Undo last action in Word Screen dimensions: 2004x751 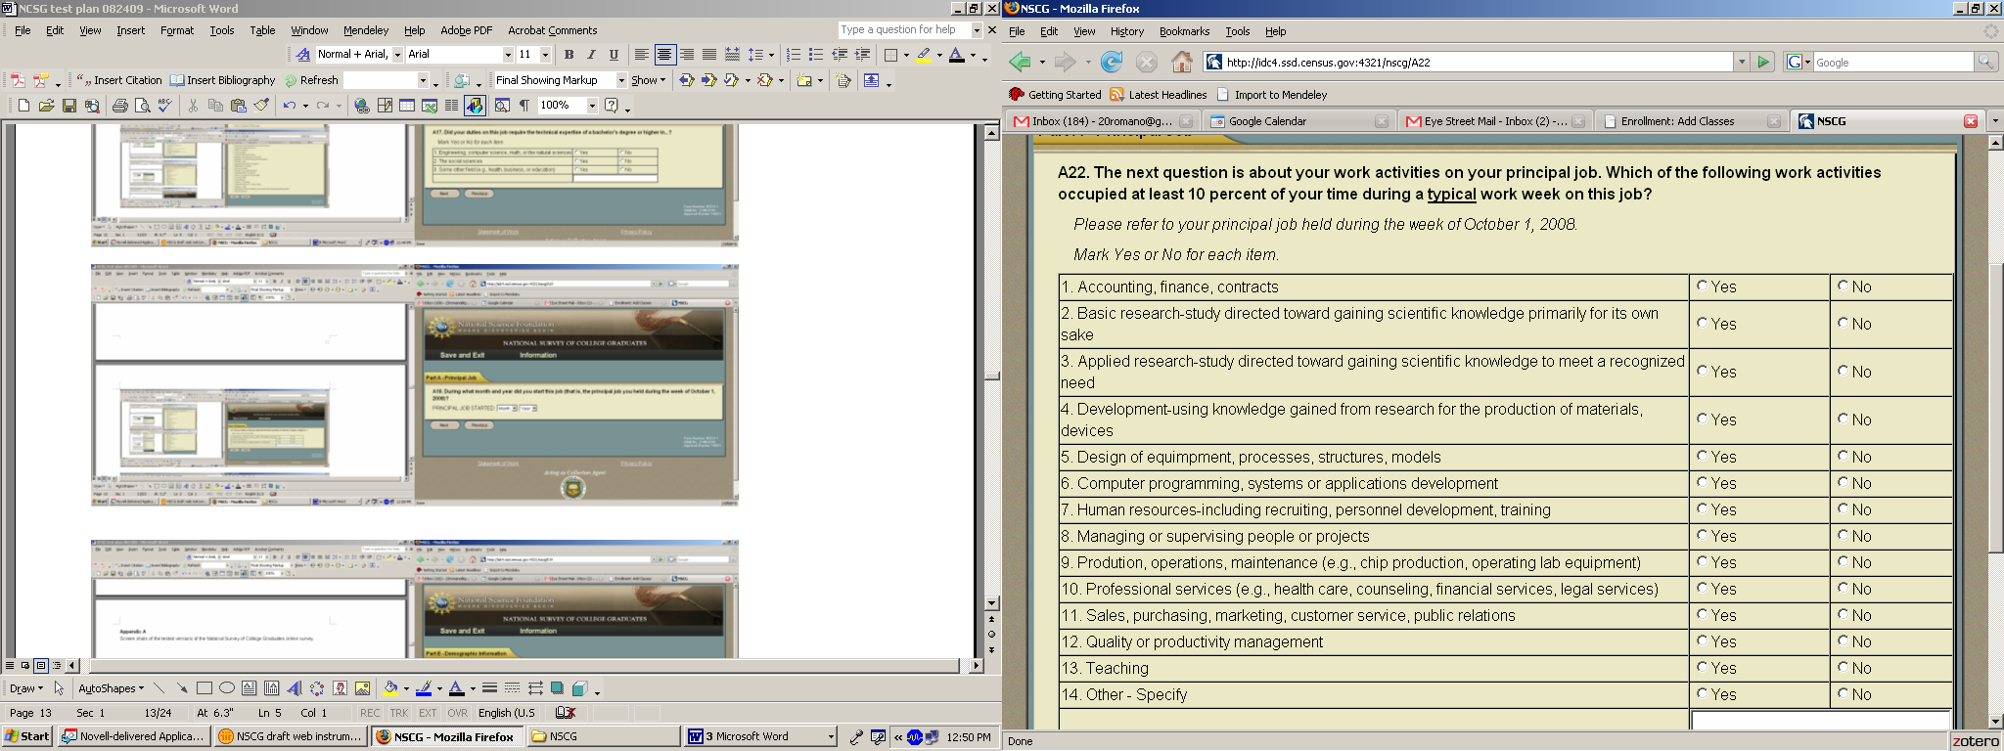point(289,106)
